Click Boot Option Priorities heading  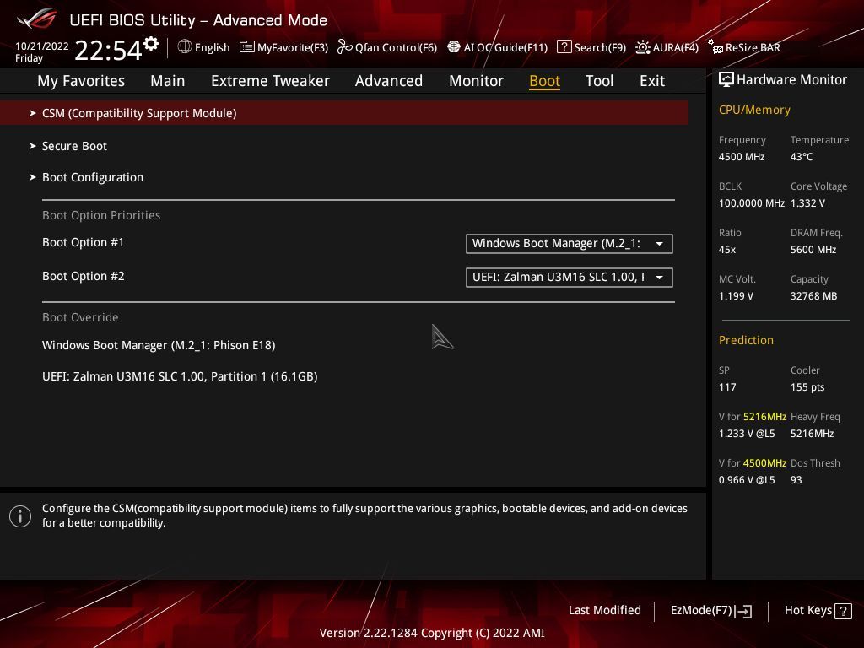[x=101, y=215]
